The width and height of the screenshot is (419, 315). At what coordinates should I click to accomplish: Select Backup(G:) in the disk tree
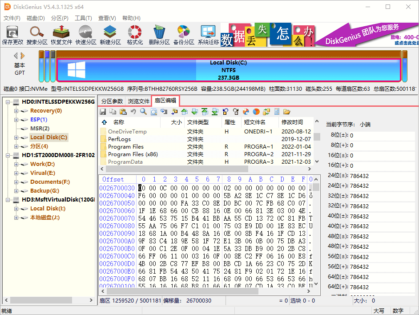[x=44, y=191]
